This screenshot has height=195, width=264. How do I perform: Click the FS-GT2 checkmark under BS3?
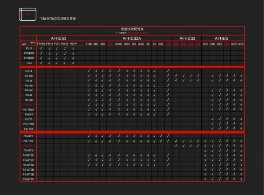pos(205,150)
